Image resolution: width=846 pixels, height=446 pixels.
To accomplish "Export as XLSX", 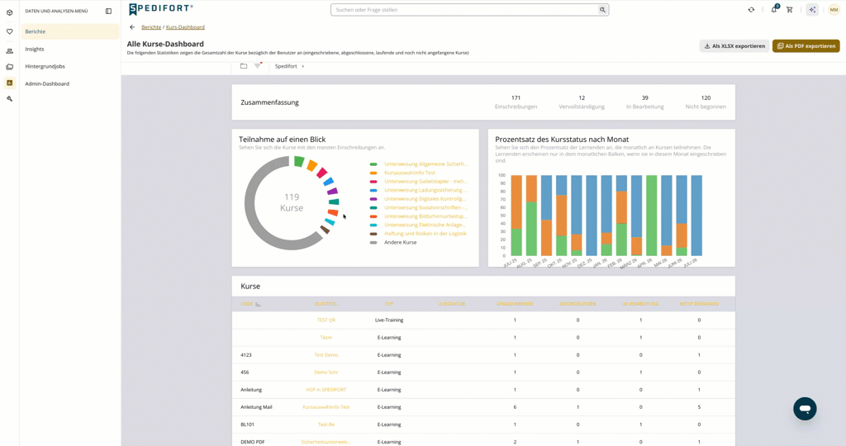I will pyautogui.click(x=734, y=46).
